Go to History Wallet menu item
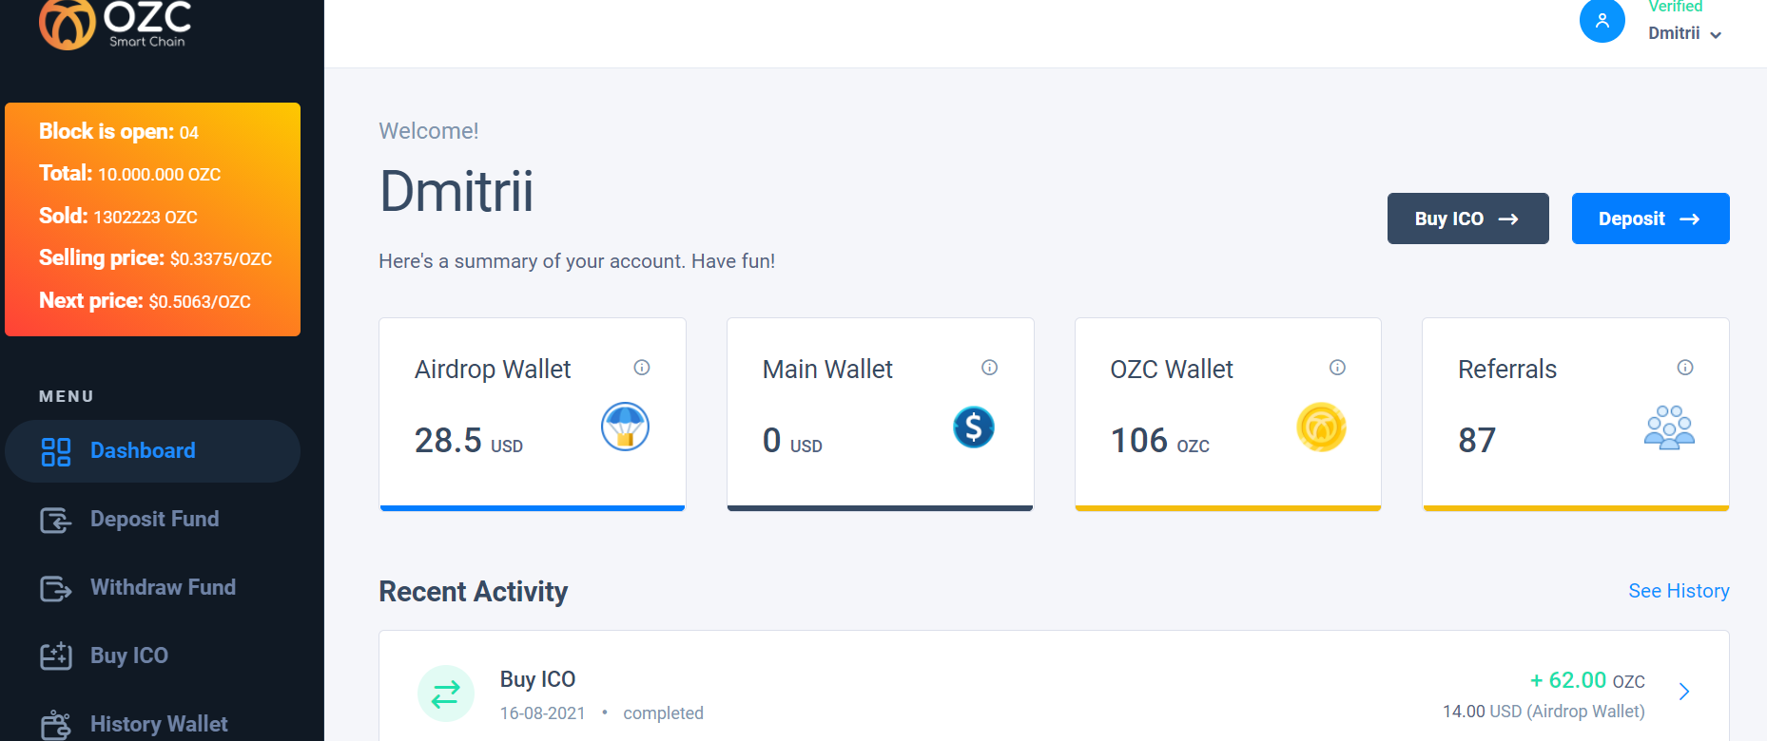Screen dimensions: 1767x741 (152, 724)
